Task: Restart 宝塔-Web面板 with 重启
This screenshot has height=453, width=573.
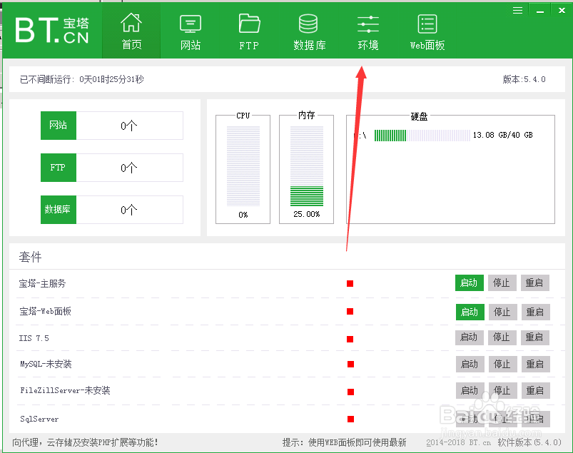Action: pos(536,312)
